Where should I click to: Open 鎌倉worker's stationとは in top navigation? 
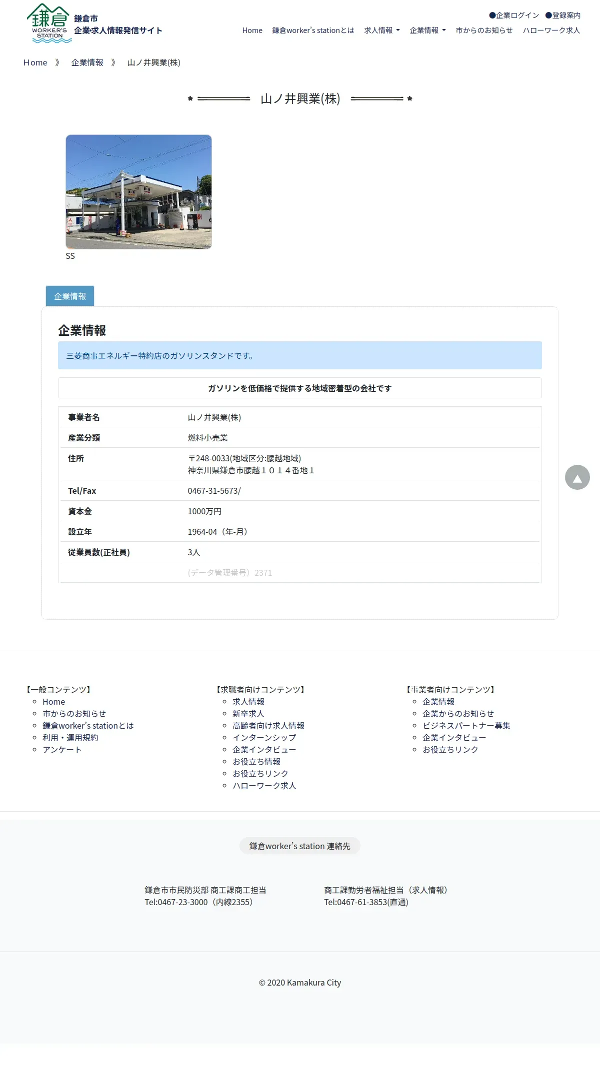point(313,30)
